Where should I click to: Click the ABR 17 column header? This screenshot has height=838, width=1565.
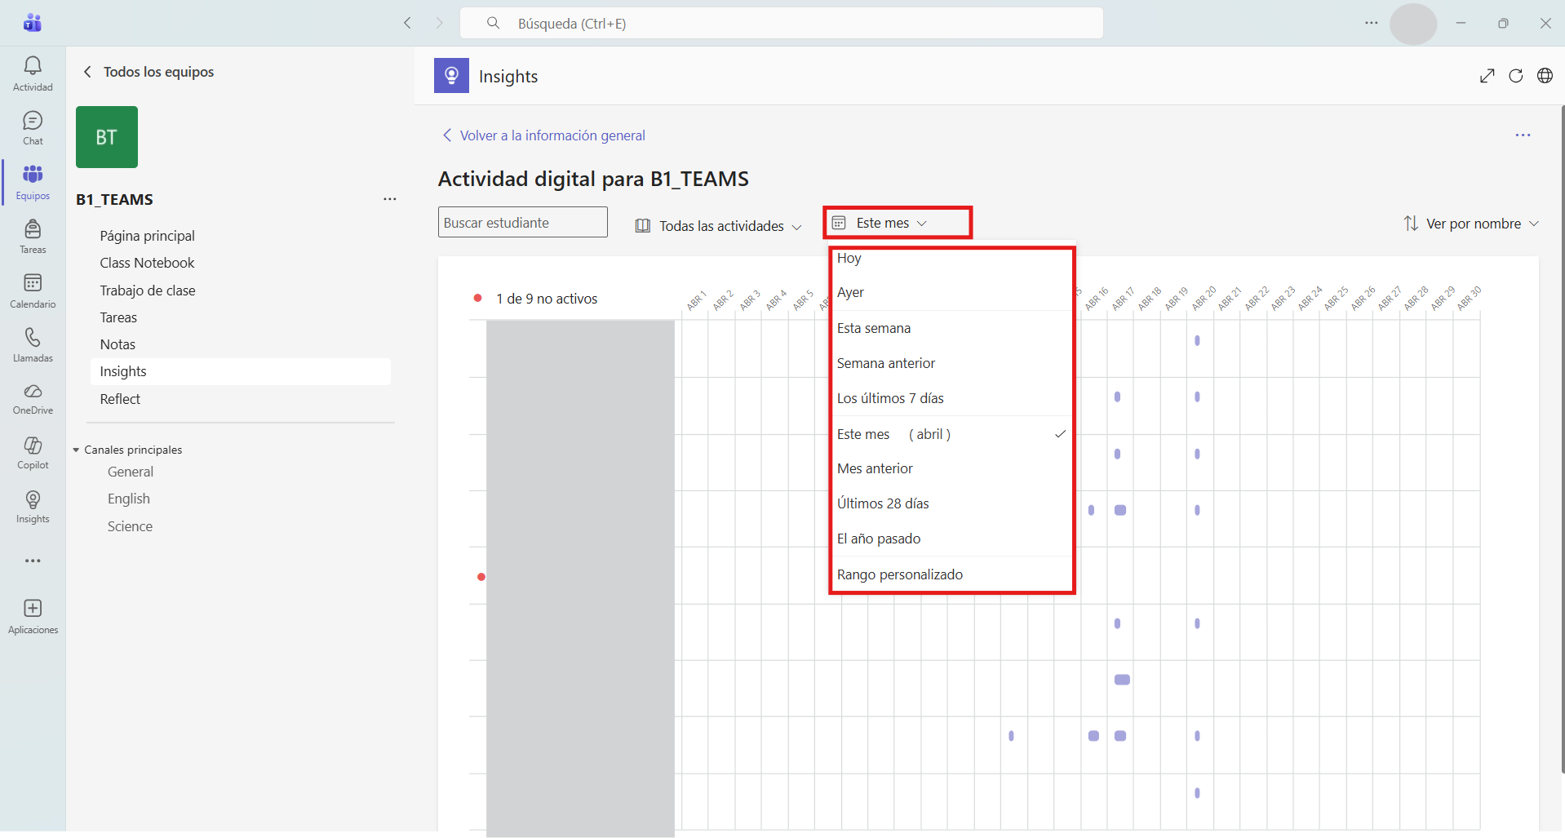click(1123, 299)
